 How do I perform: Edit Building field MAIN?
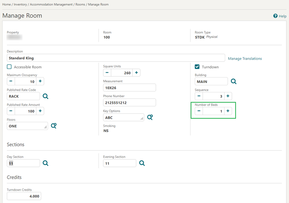pos(211,81)
